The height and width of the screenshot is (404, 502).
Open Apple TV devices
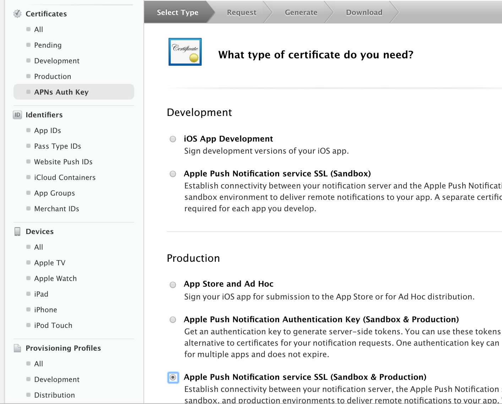[50, 263]
